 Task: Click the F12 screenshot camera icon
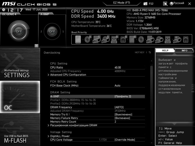pos(146,3)
